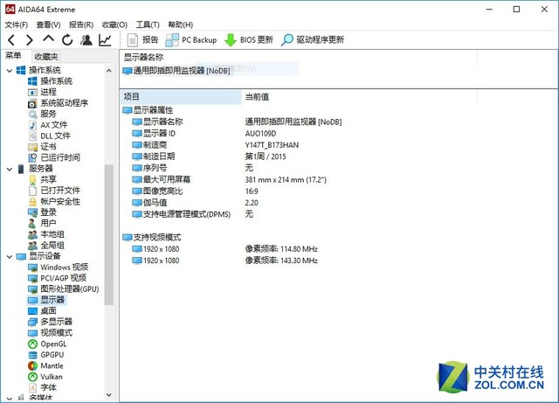559x403 pixels.
Task: Select 1920 x 1080 row with 114.80 MHz
Action: click(224, 249)
